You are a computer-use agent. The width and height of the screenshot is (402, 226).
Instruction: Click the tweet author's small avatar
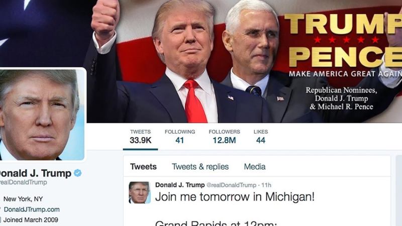coord(140,192)
